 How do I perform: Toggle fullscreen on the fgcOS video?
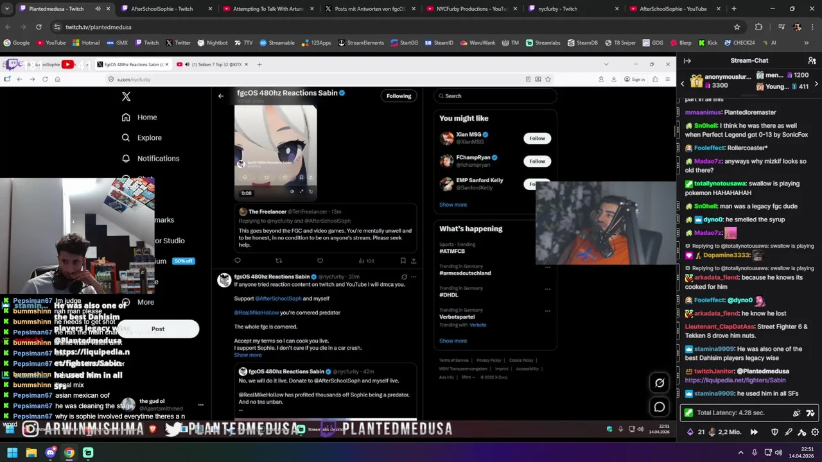pos(301,192)
